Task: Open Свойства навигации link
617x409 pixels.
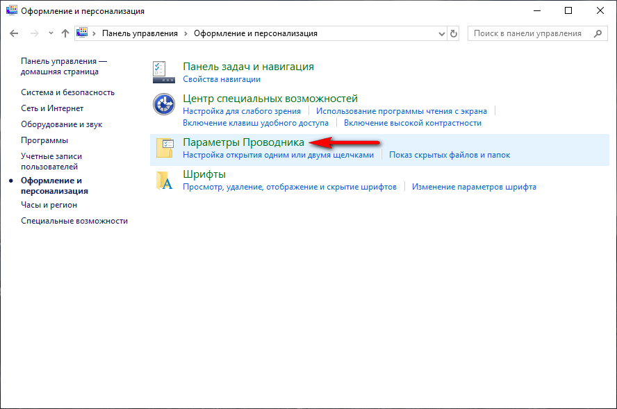Action: pyautogui.click(x=222, y=79)
